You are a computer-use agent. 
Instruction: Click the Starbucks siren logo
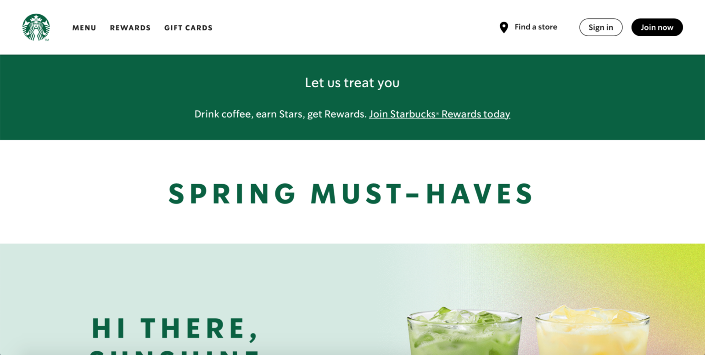point(36,27)
